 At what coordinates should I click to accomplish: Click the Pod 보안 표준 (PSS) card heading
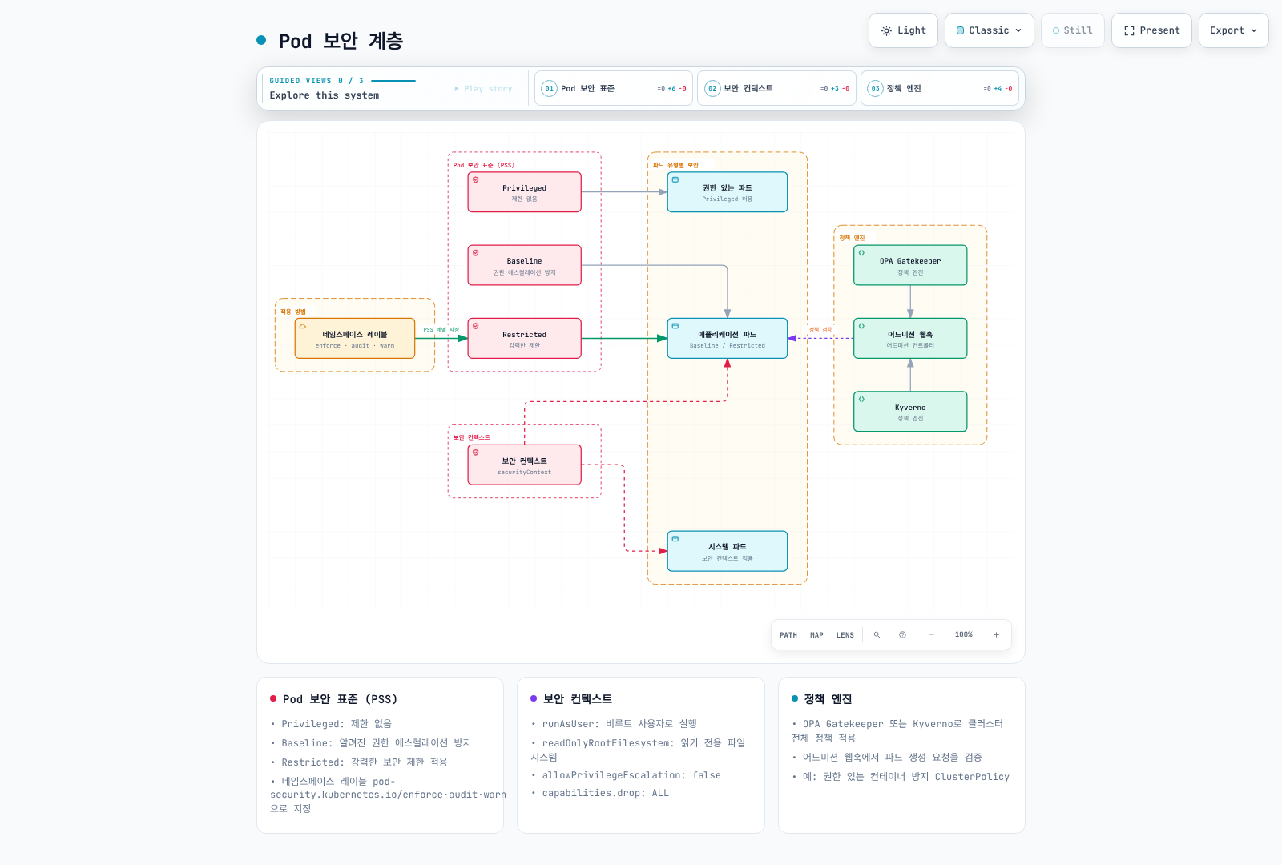coord(340,699)
